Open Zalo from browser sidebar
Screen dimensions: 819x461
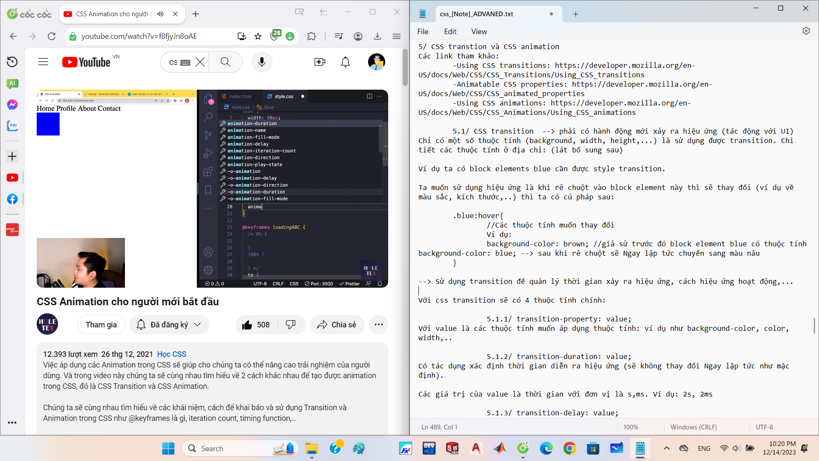[12, 126]
